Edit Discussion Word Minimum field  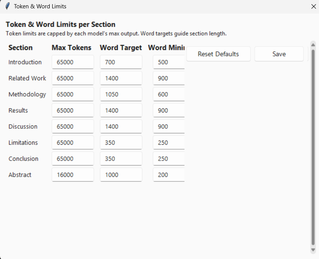pyautogui.click(x=169, y=126)
